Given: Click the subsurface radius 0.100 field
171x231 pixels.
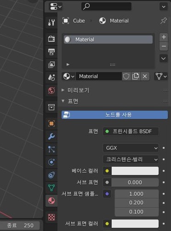Looking at the screenshot, I should [137, 212].
